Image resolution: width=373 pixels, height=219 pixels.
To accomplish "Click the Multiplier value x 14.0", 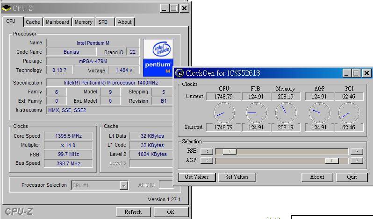I will click(x=69, y=145).
